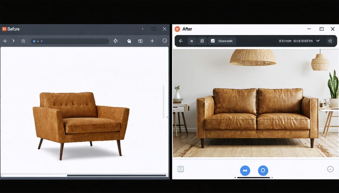Click the forward chevron in the Before toolbar

pyautogui.click(x=14, y=41)
